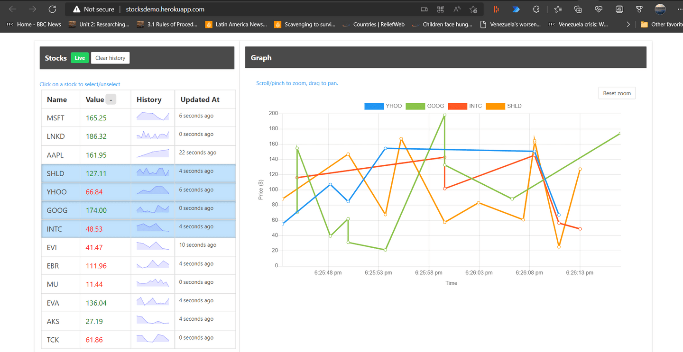The image size is (683, 352).
Task: Open the Collections icon
Action: [x=578, y=9]
